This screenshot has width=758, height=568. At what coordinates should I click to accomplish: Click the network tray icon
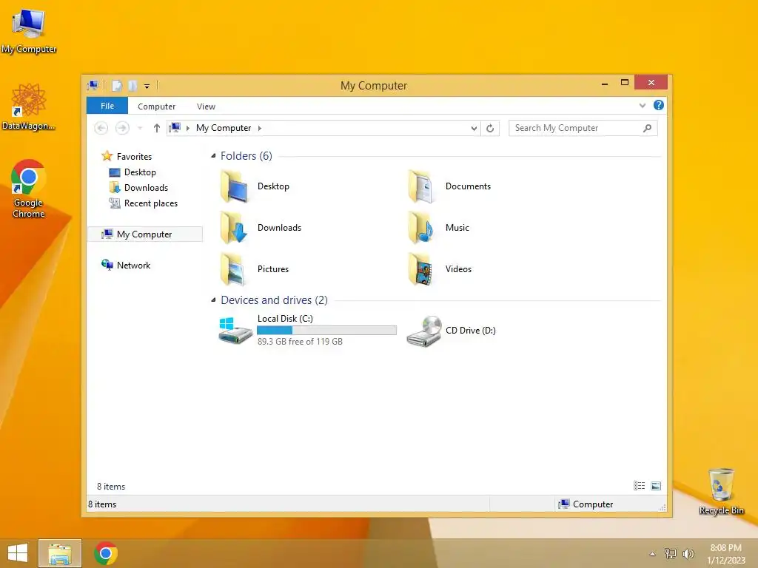[671, 554]
